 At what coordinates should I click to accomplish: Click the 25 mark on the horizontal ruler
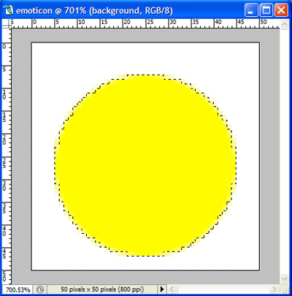click(x=150, y=22)
